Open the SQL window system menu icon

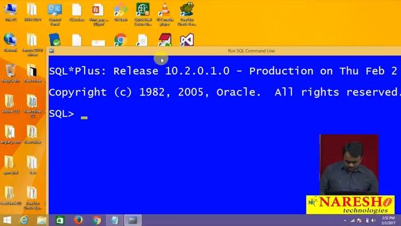[x=51, y=51]
